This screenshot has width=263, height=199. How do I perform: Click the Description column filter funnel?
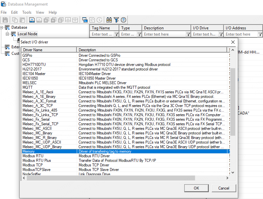[188, 34]
